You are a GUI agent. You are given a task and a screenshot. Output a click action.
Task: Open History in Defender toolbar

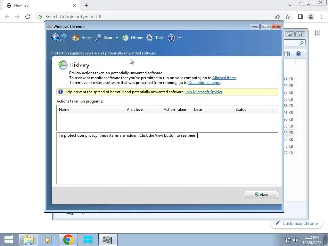[x=132, y=38]
